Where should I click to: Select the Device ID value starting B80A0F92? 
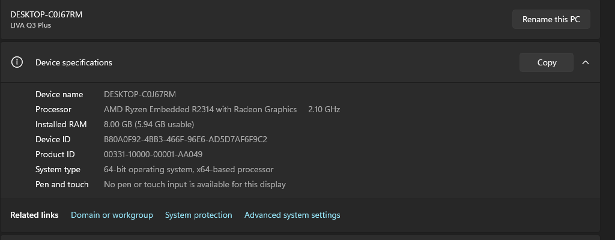(185, 139)
